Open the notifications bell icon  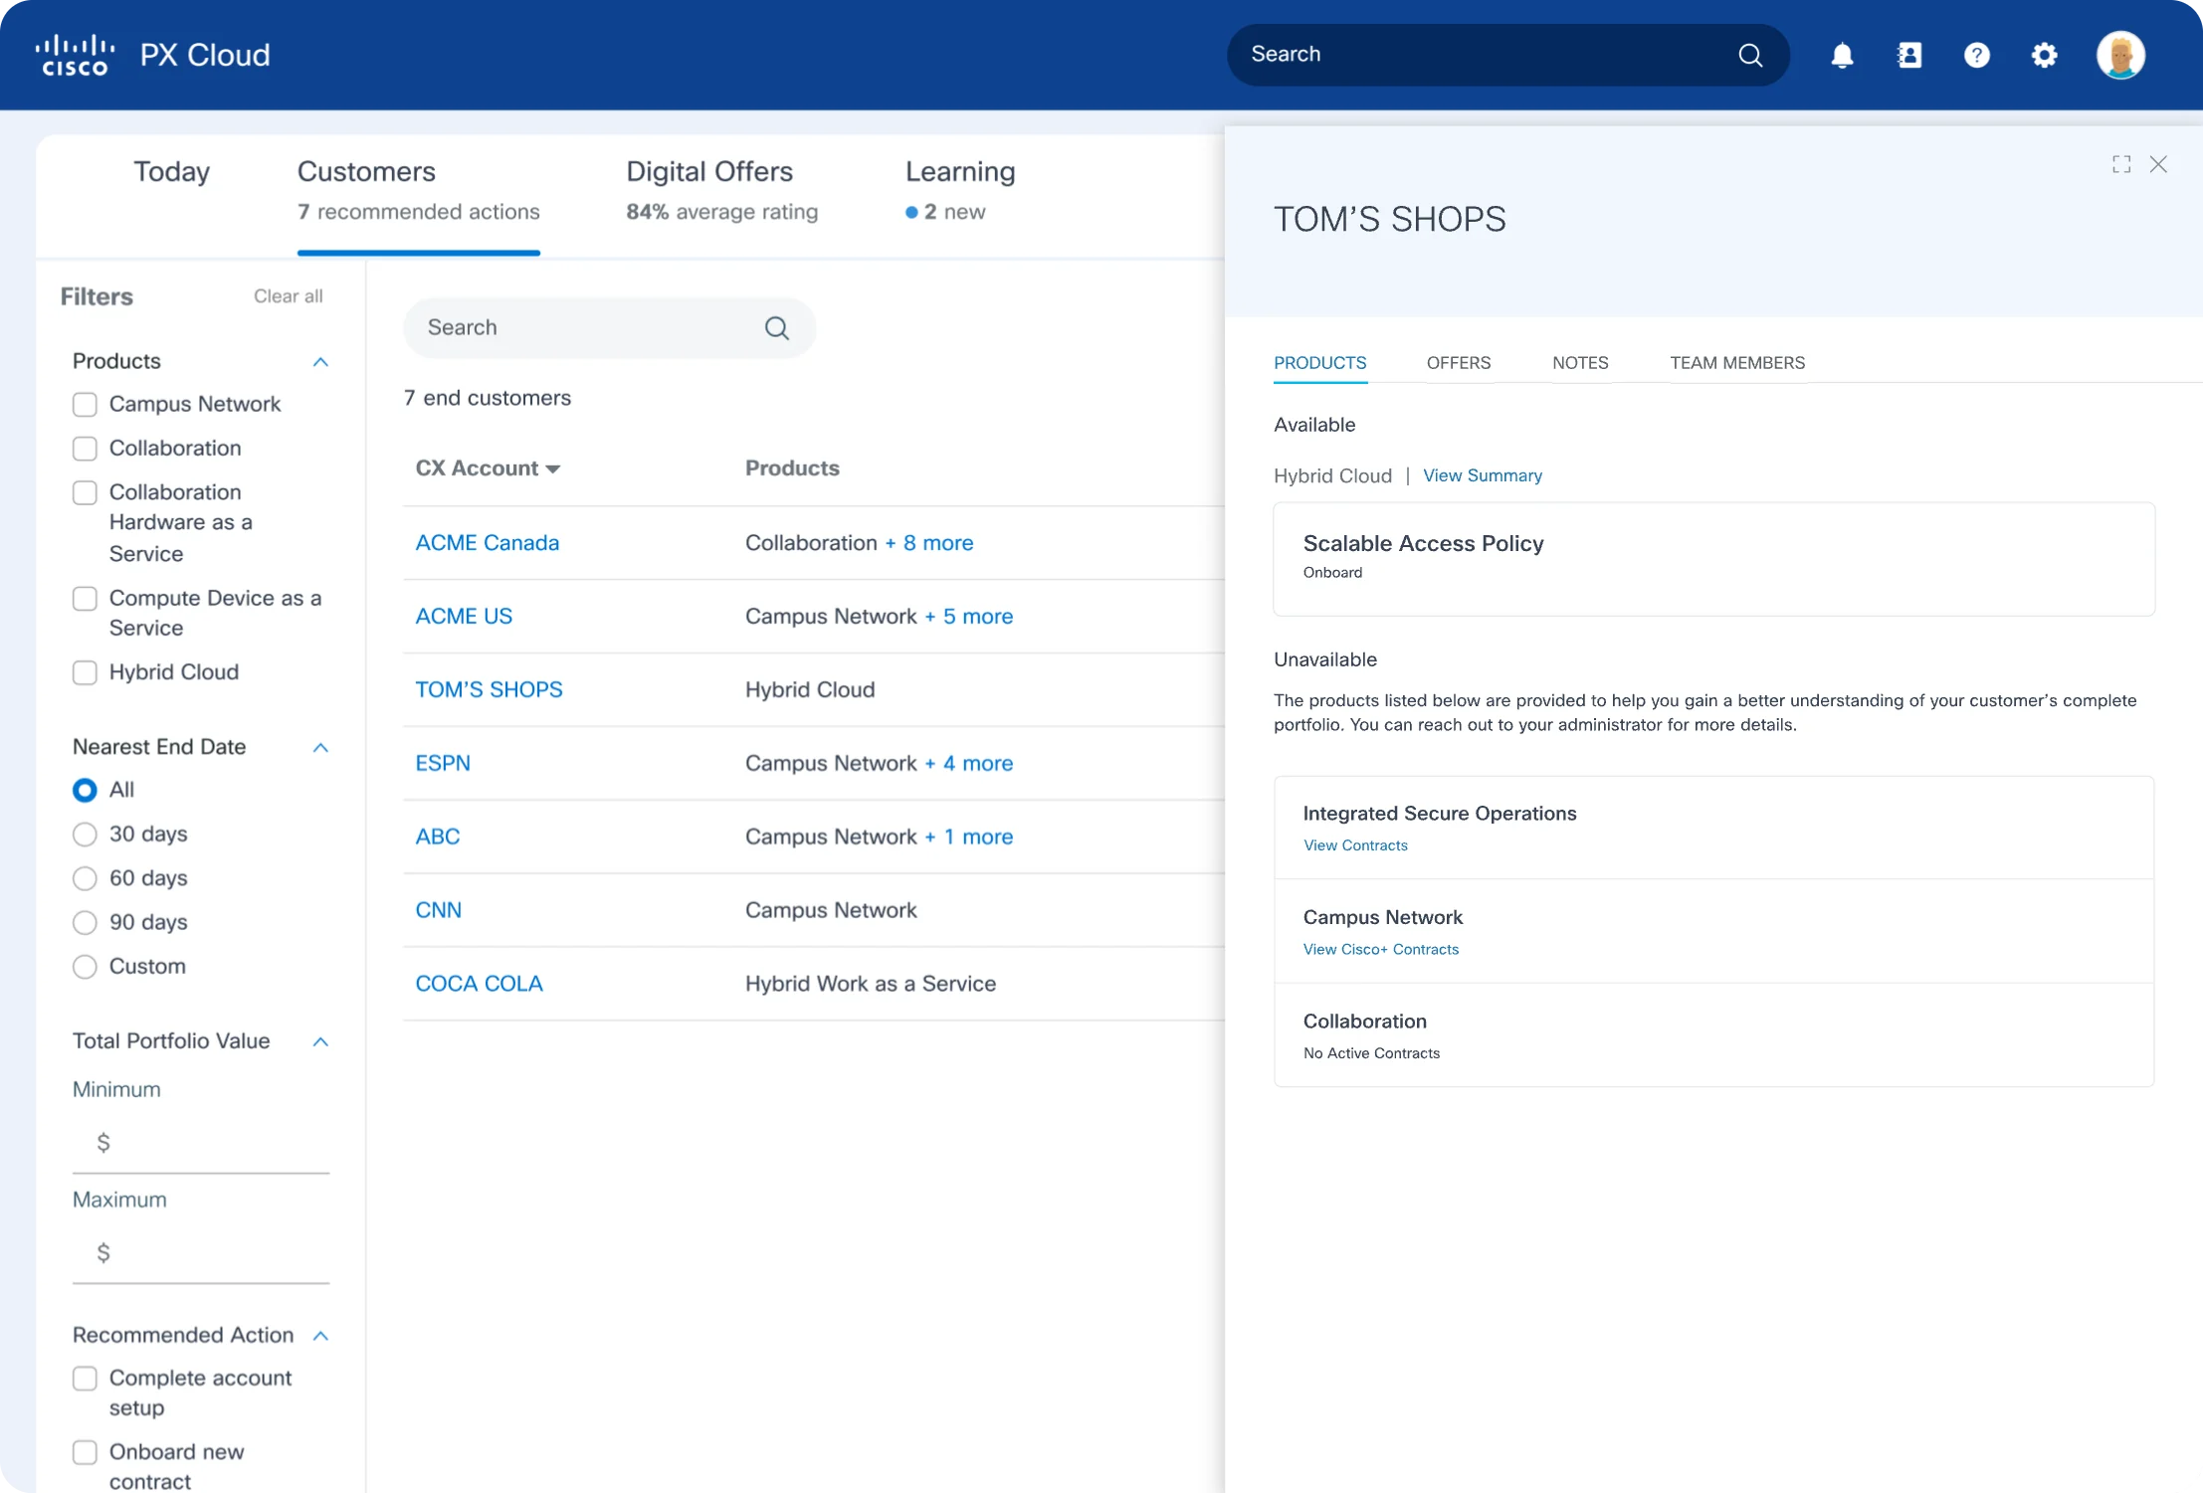[1842, 55]
